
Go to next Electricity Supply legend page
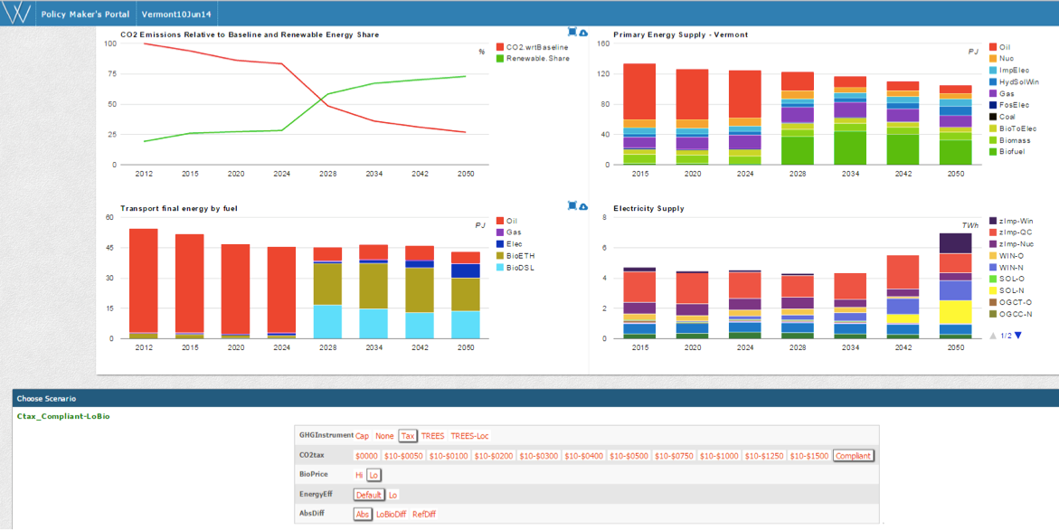[x=1017, y=335]
